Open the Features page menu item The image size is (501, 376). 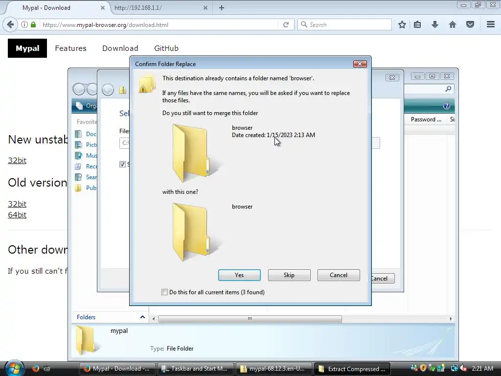(x=70, y=48)
